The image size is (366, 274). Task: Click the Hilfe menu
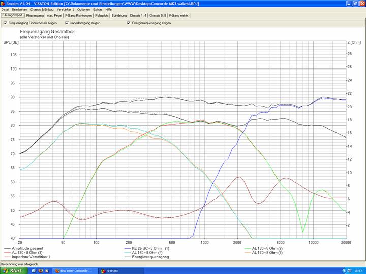point(109,9)
